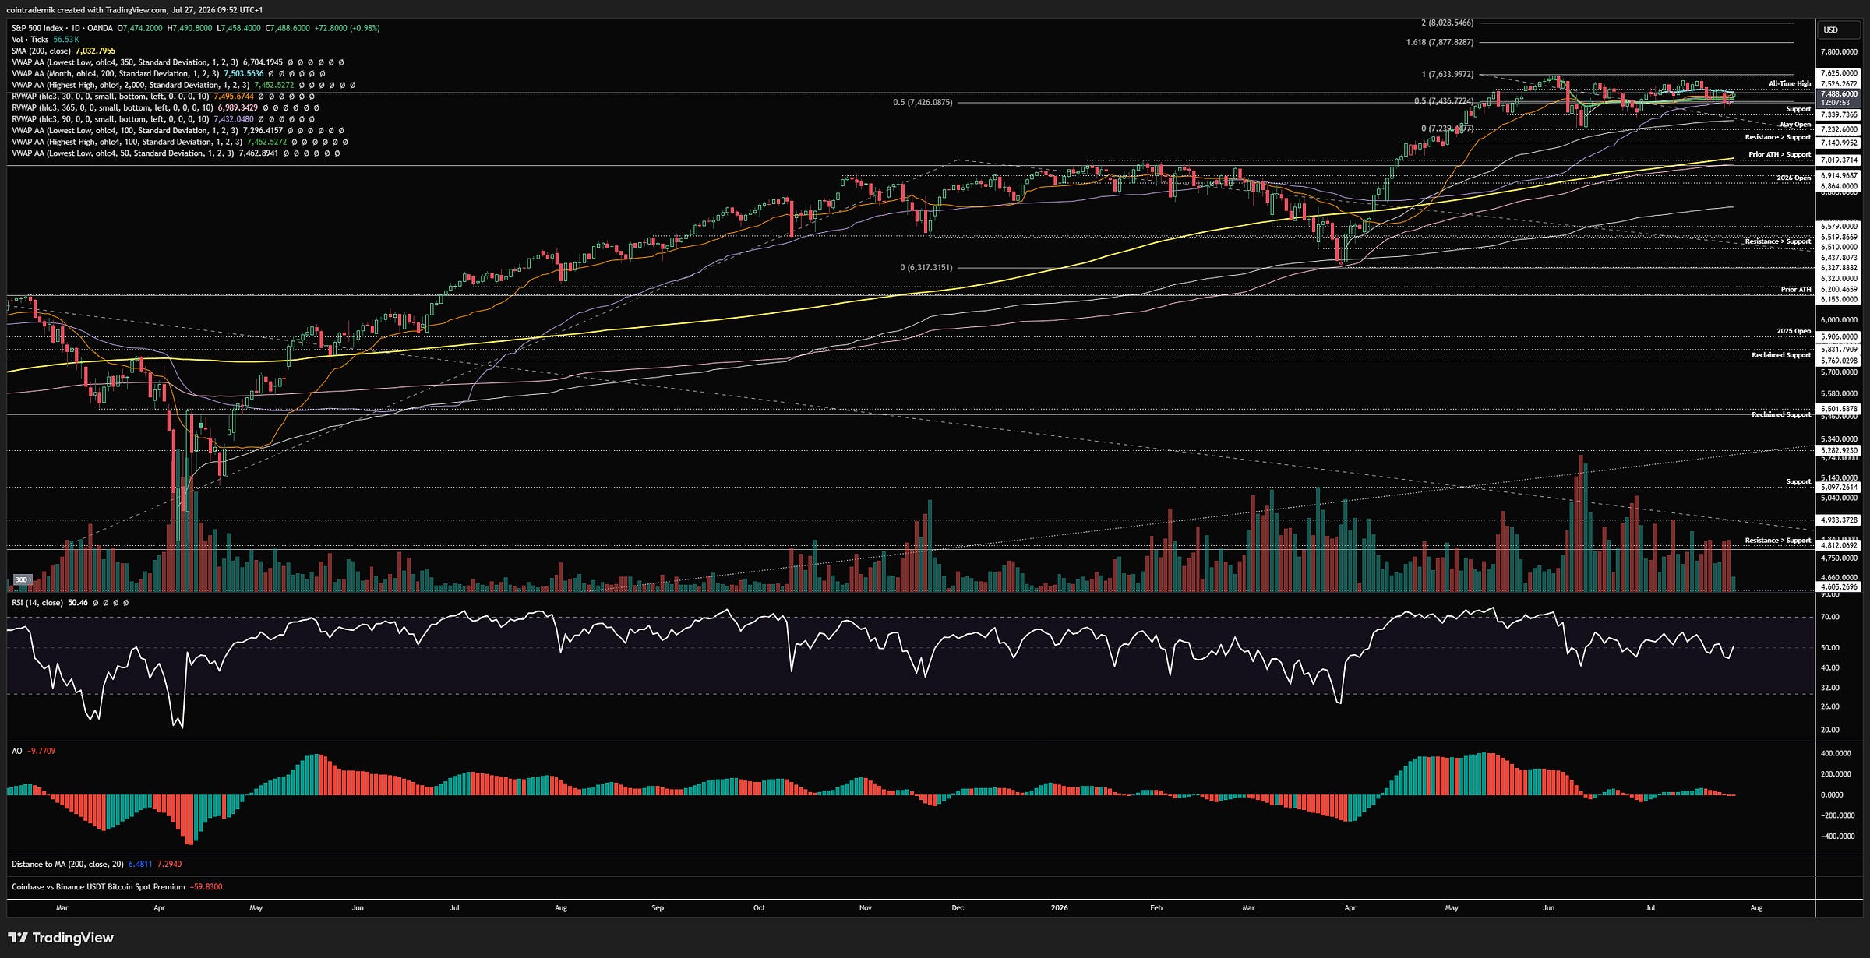
Task: Select the Feb label on the time axis
Action: (x=1156, y=908)
